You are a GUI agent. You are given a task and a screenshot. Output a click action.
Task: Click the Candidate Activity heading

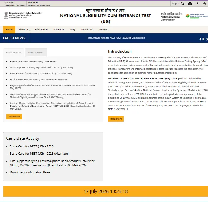23,138
